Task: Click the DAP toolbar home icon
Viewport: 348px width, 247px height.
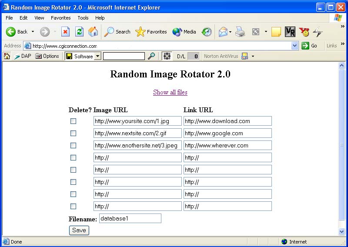Action: point(7,56)
